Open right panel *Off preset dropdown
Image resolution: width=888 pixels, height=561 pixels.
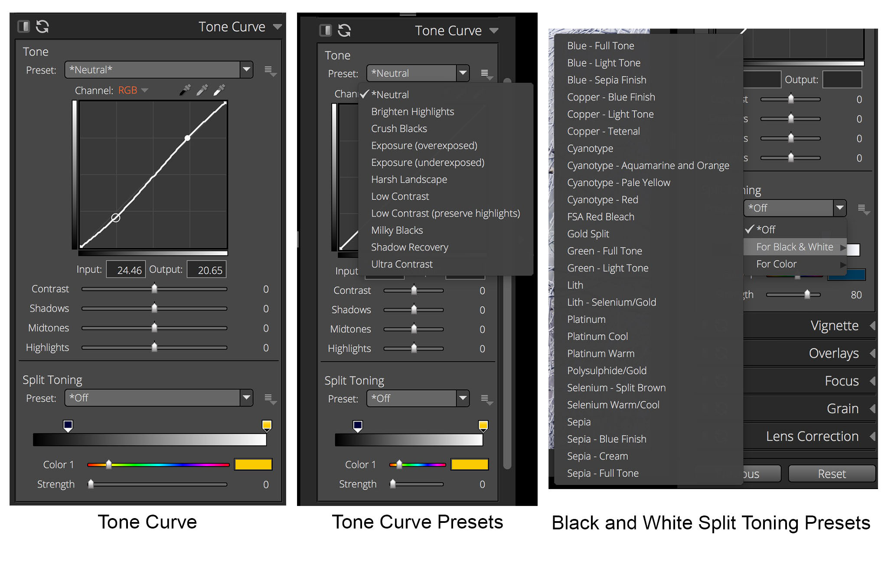point(795,208)
